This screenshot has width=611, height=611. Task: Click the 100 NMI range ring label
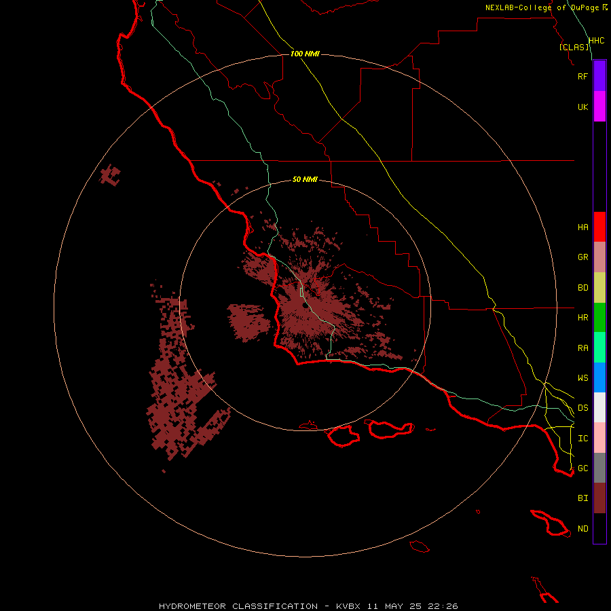click(305, 54)
